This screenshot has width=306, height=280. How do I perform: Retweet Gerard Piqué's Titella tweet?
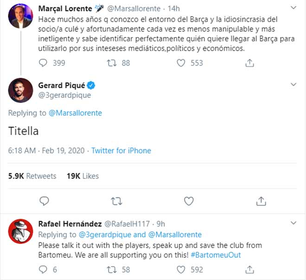(116, 201)
